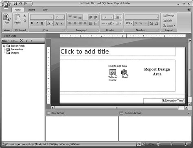Click the Align Right paragraph icon
Screen dimensions: 193x148
80,24
